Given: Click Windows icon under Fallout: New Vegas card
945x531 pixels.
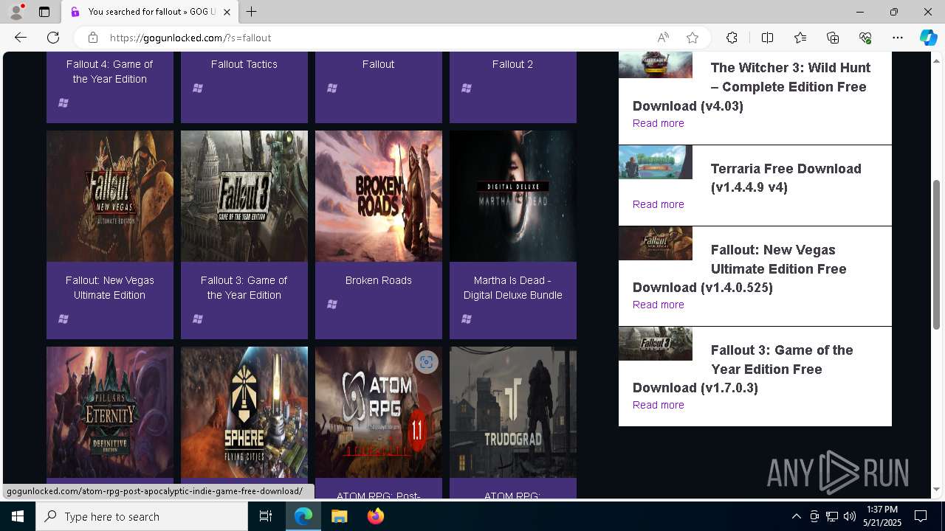Looking at the screenshot, I should (63, 319).
